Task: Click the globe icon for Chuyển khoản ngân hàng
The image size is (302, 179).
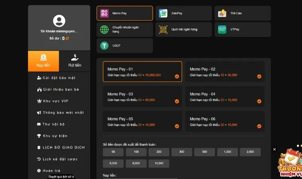Action: pos(104,29)
